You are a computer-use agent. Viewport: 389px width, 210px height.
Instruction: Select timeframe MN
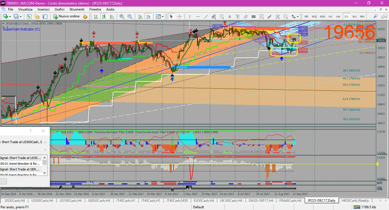[x=362, y=17]
